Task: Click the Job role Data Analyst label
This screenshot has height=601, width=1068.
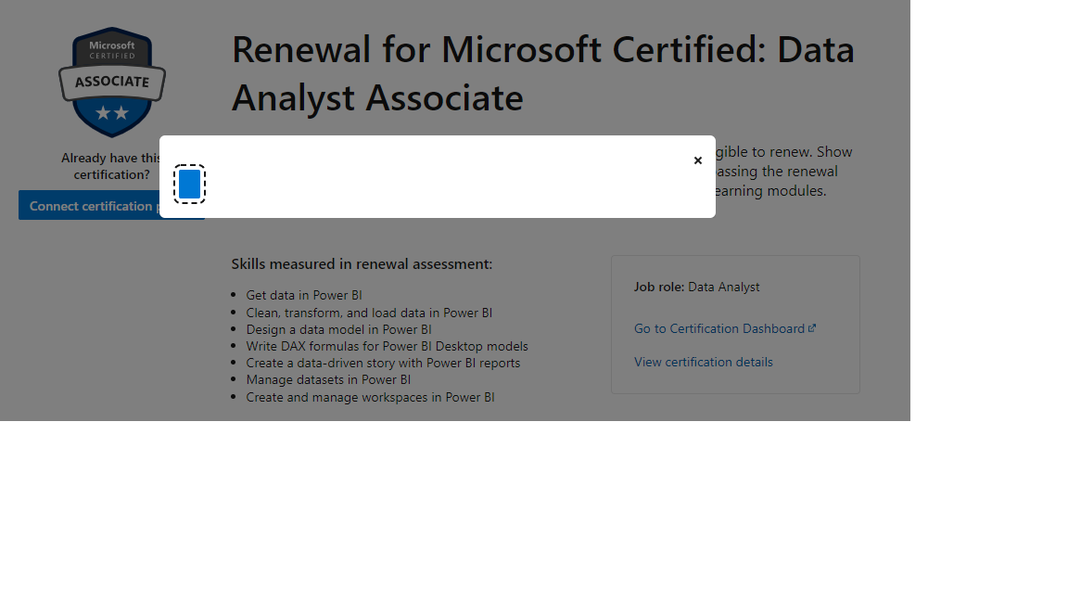Action: click(696, 287)
